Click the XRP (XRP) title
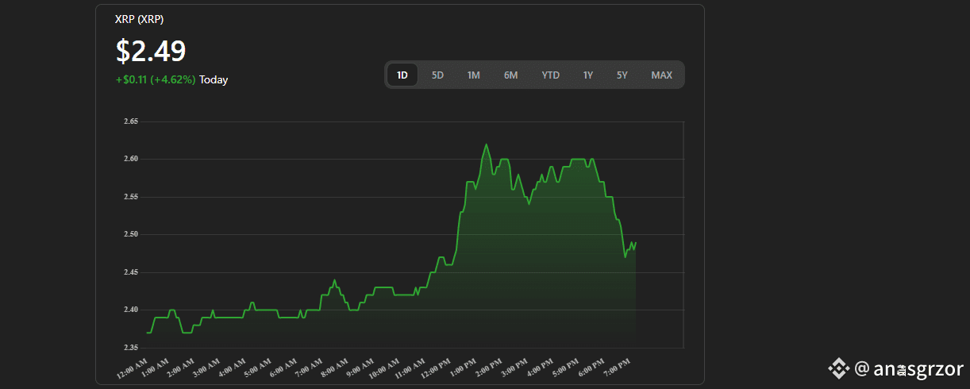Viewport: 970px width, 389px height. [140, 19]
